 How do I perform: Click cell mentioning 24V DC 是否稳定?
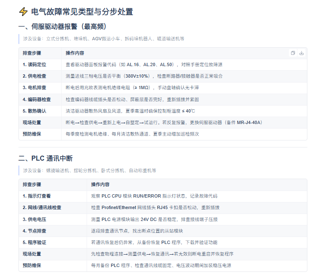click(197, 219)
